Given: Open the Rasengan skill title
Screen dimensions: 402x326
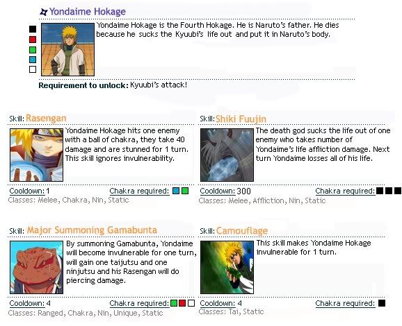Looking at the screenshot, I should tap(46, 118).
